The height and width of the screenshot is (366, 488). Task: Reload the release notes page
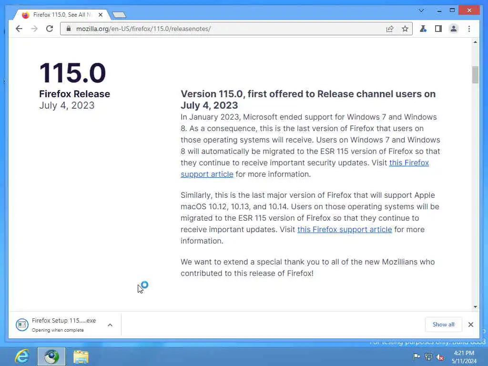click(50, 29)
